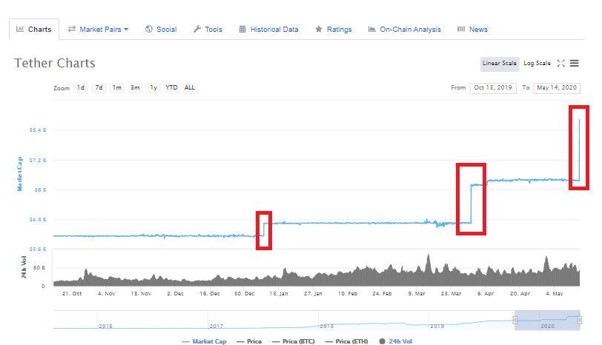602x345 pixels.
Task: Set zoom to 1y
Action: pos(153,88)
